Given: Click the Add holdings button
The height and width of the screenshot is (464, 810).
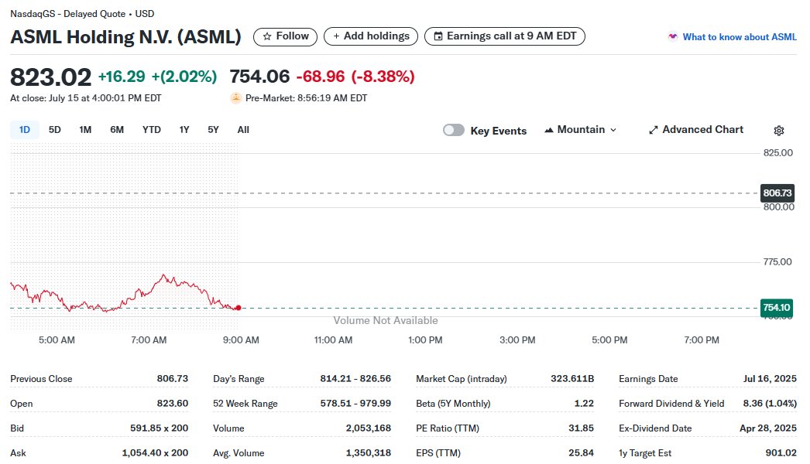Looking at the screenshot, I should click(x=371, y=36).
